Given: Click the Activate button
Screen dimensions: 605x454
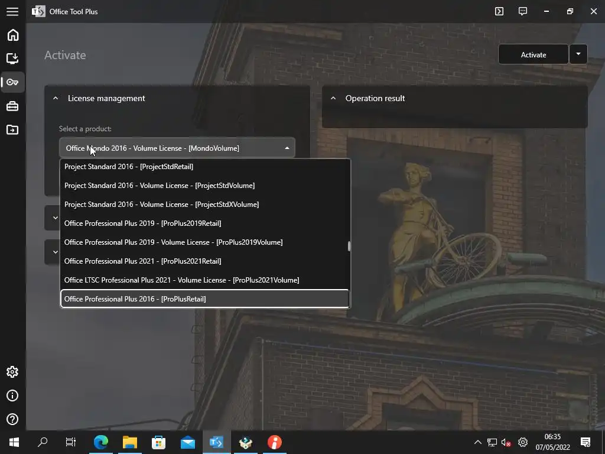Looking at the screenshot, I should tap(534, 54).
